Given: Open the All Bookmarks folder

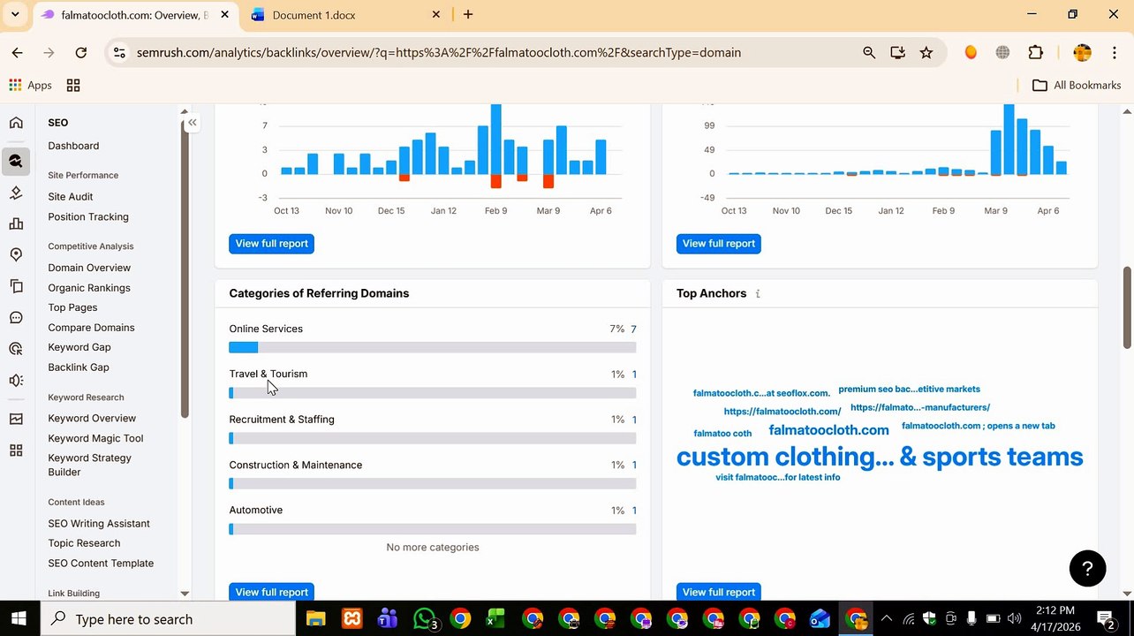Looking at the screenshot, I should tap(1077, 86).
